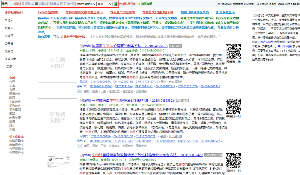
Task: Open 分类号 statistics in sidebar
Action: [x=9, y=51]
